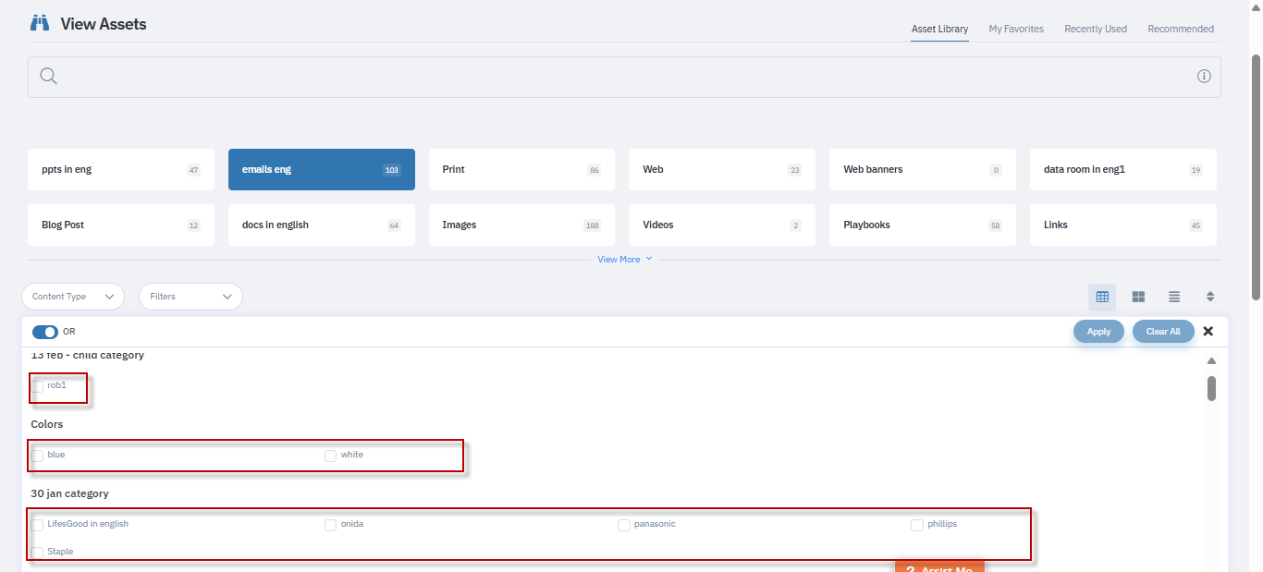
Task: Click the binoculars View Assets icon
Action: (40, 24)
